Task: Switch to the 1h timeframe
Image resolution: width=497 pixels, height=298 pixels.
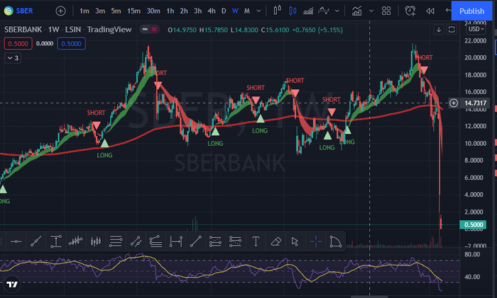Action: pyautogui.click(x=170, y=11)
